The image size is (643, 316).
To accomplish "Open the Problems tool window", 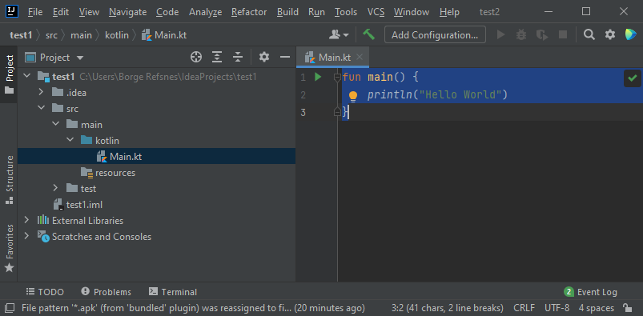I will coord(106,292).
